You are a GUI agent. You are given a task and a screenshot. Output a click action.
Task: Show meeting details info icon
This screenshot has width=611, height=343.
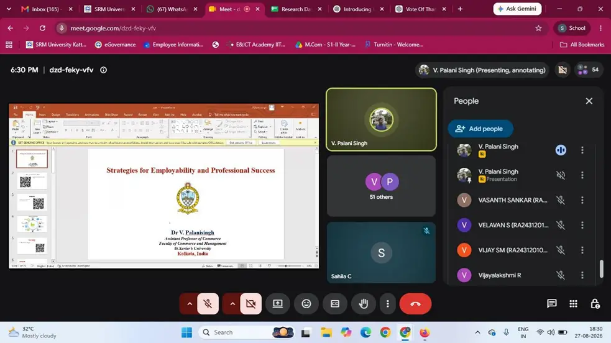103,70
